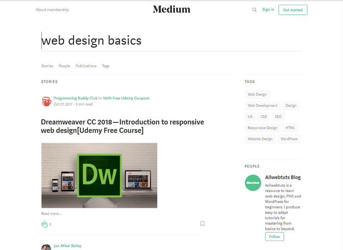Click the Medium logo
Viewport: 343px width, 250px height.
pos(171,9)
